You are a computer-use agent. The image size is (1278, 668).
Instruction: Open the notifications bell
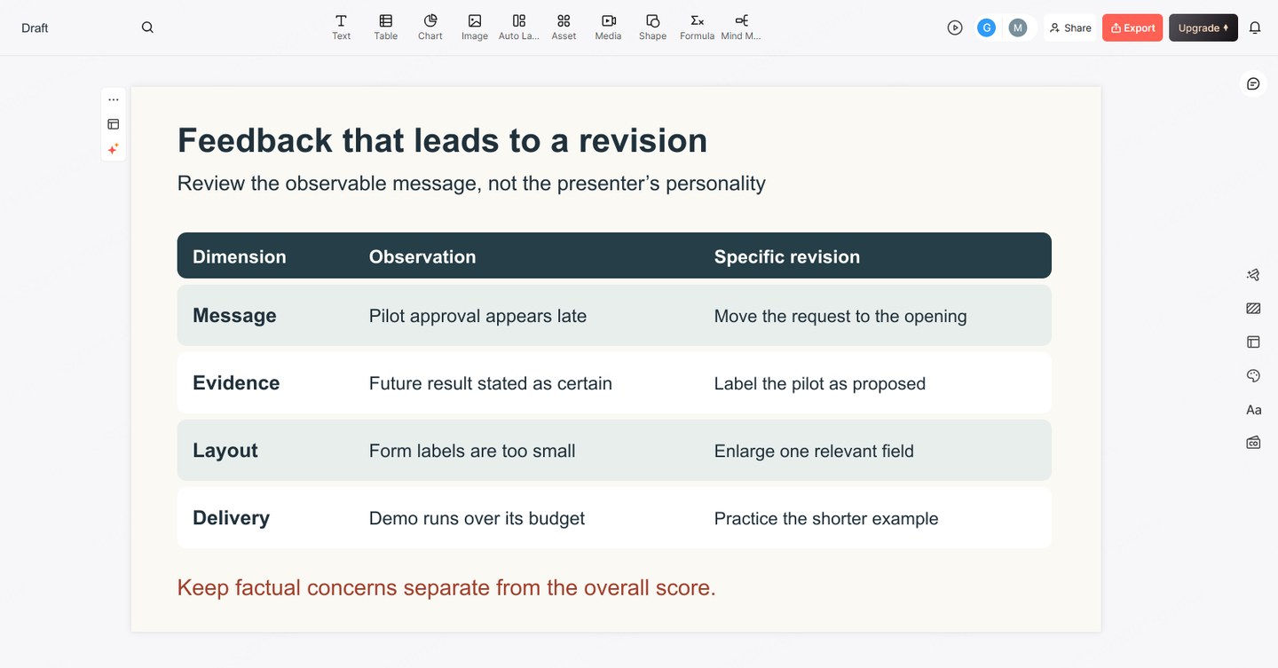coord(1255,28)
